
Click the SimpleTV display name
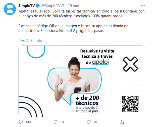click(x=27, y=6)
